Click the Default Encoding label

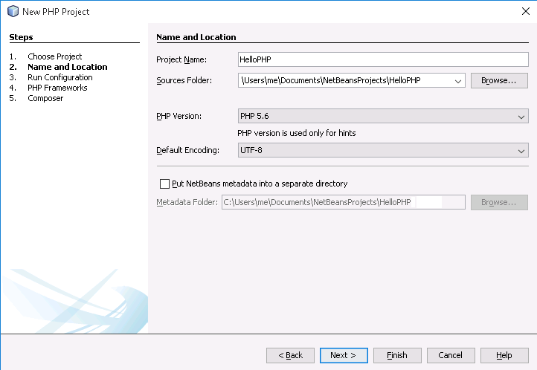tap(187, 150)
